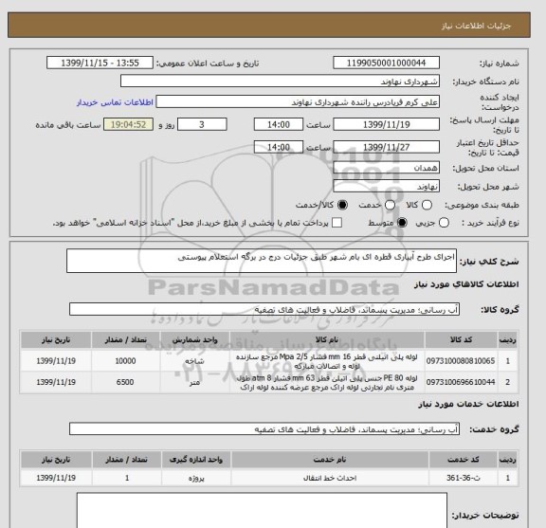
Task: Click the remaining time 19:04:52 field
Action: (128, 124)
